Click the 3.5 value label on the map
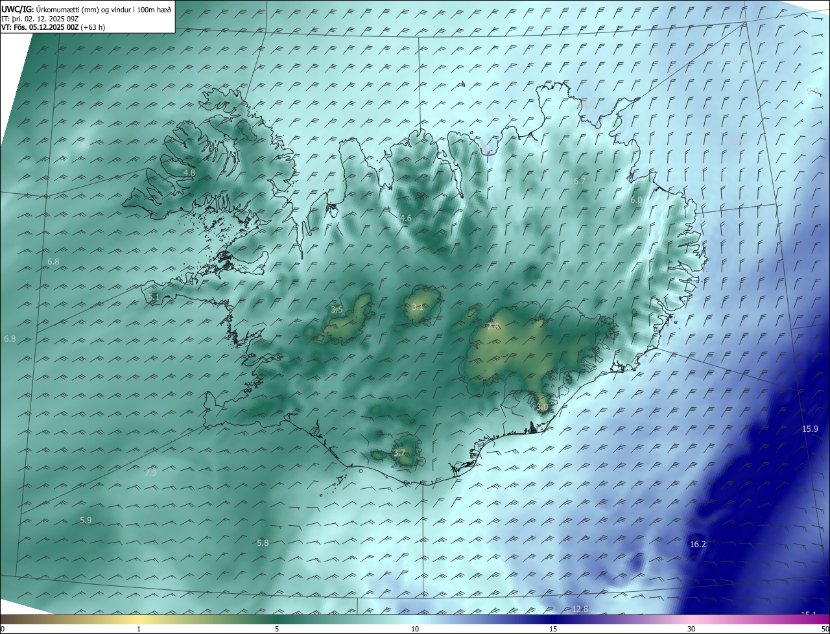The width and height of the screenshot is (830, 634). pos(337,310)
